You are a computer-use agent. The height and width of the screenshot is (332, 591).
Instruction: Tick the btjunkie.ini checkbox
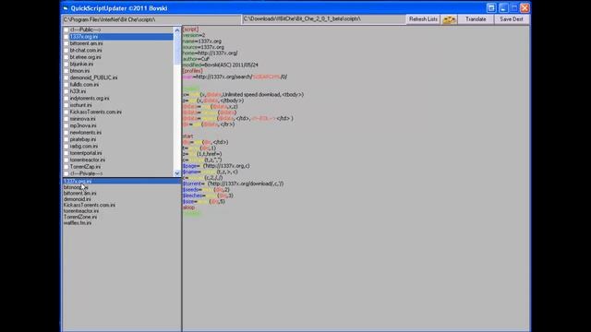point(66,64)
